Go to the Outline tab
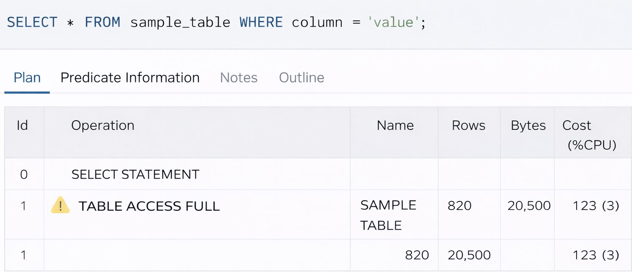 [302, 78]
